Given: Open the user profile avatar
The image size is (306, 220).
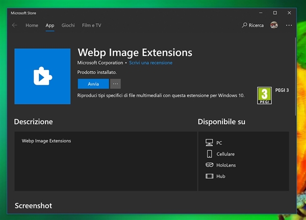Looking at the screenshot, I should [274, 25].
